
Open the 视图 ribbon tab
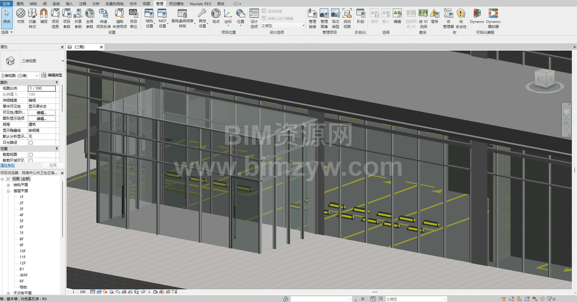147,4
